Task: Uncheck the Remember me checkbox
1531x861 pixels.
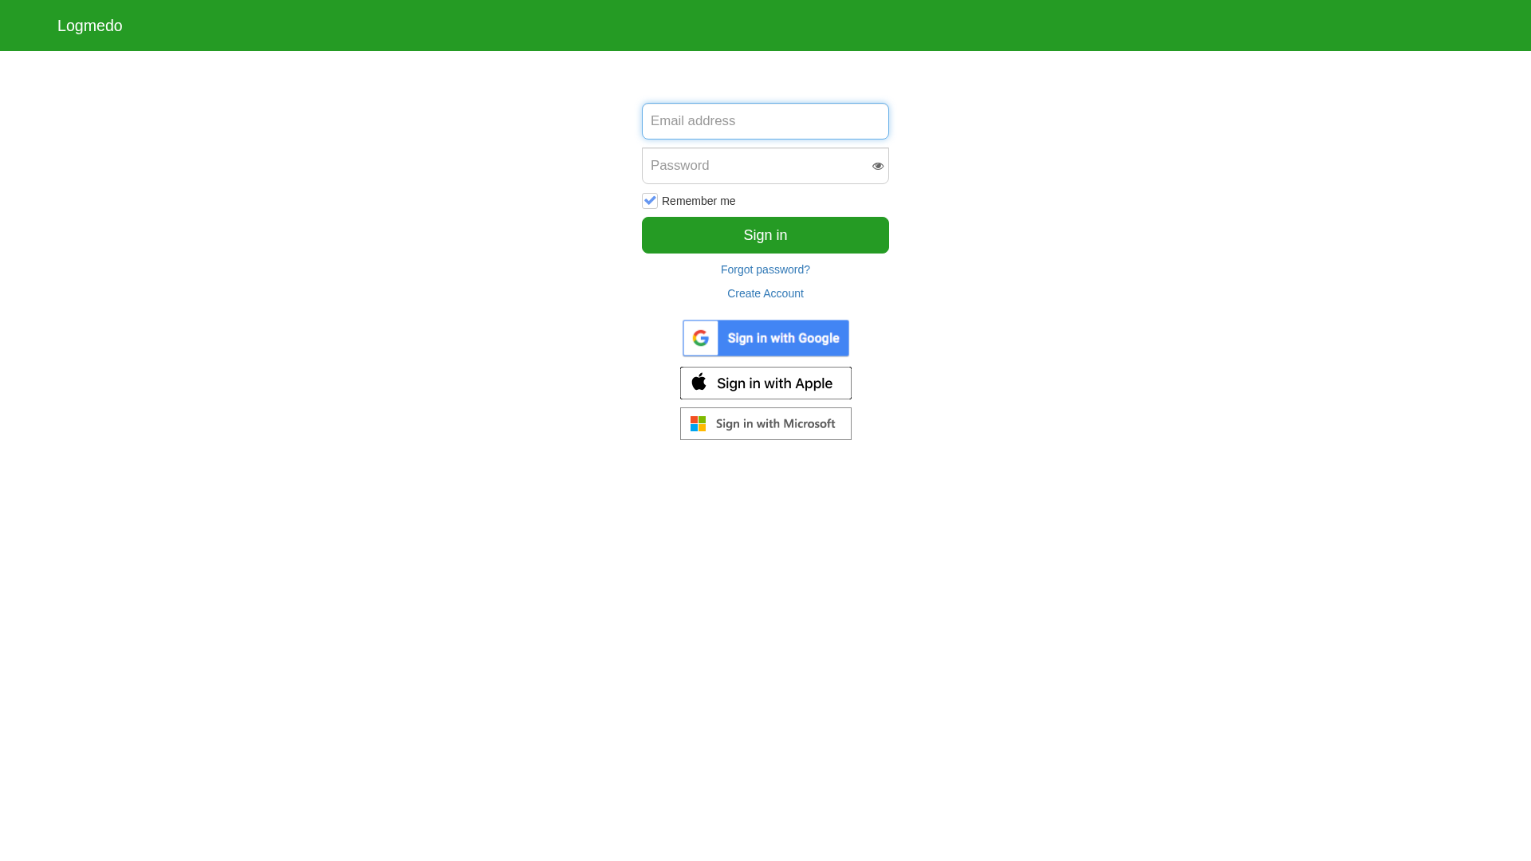Action: coord(650,201)
